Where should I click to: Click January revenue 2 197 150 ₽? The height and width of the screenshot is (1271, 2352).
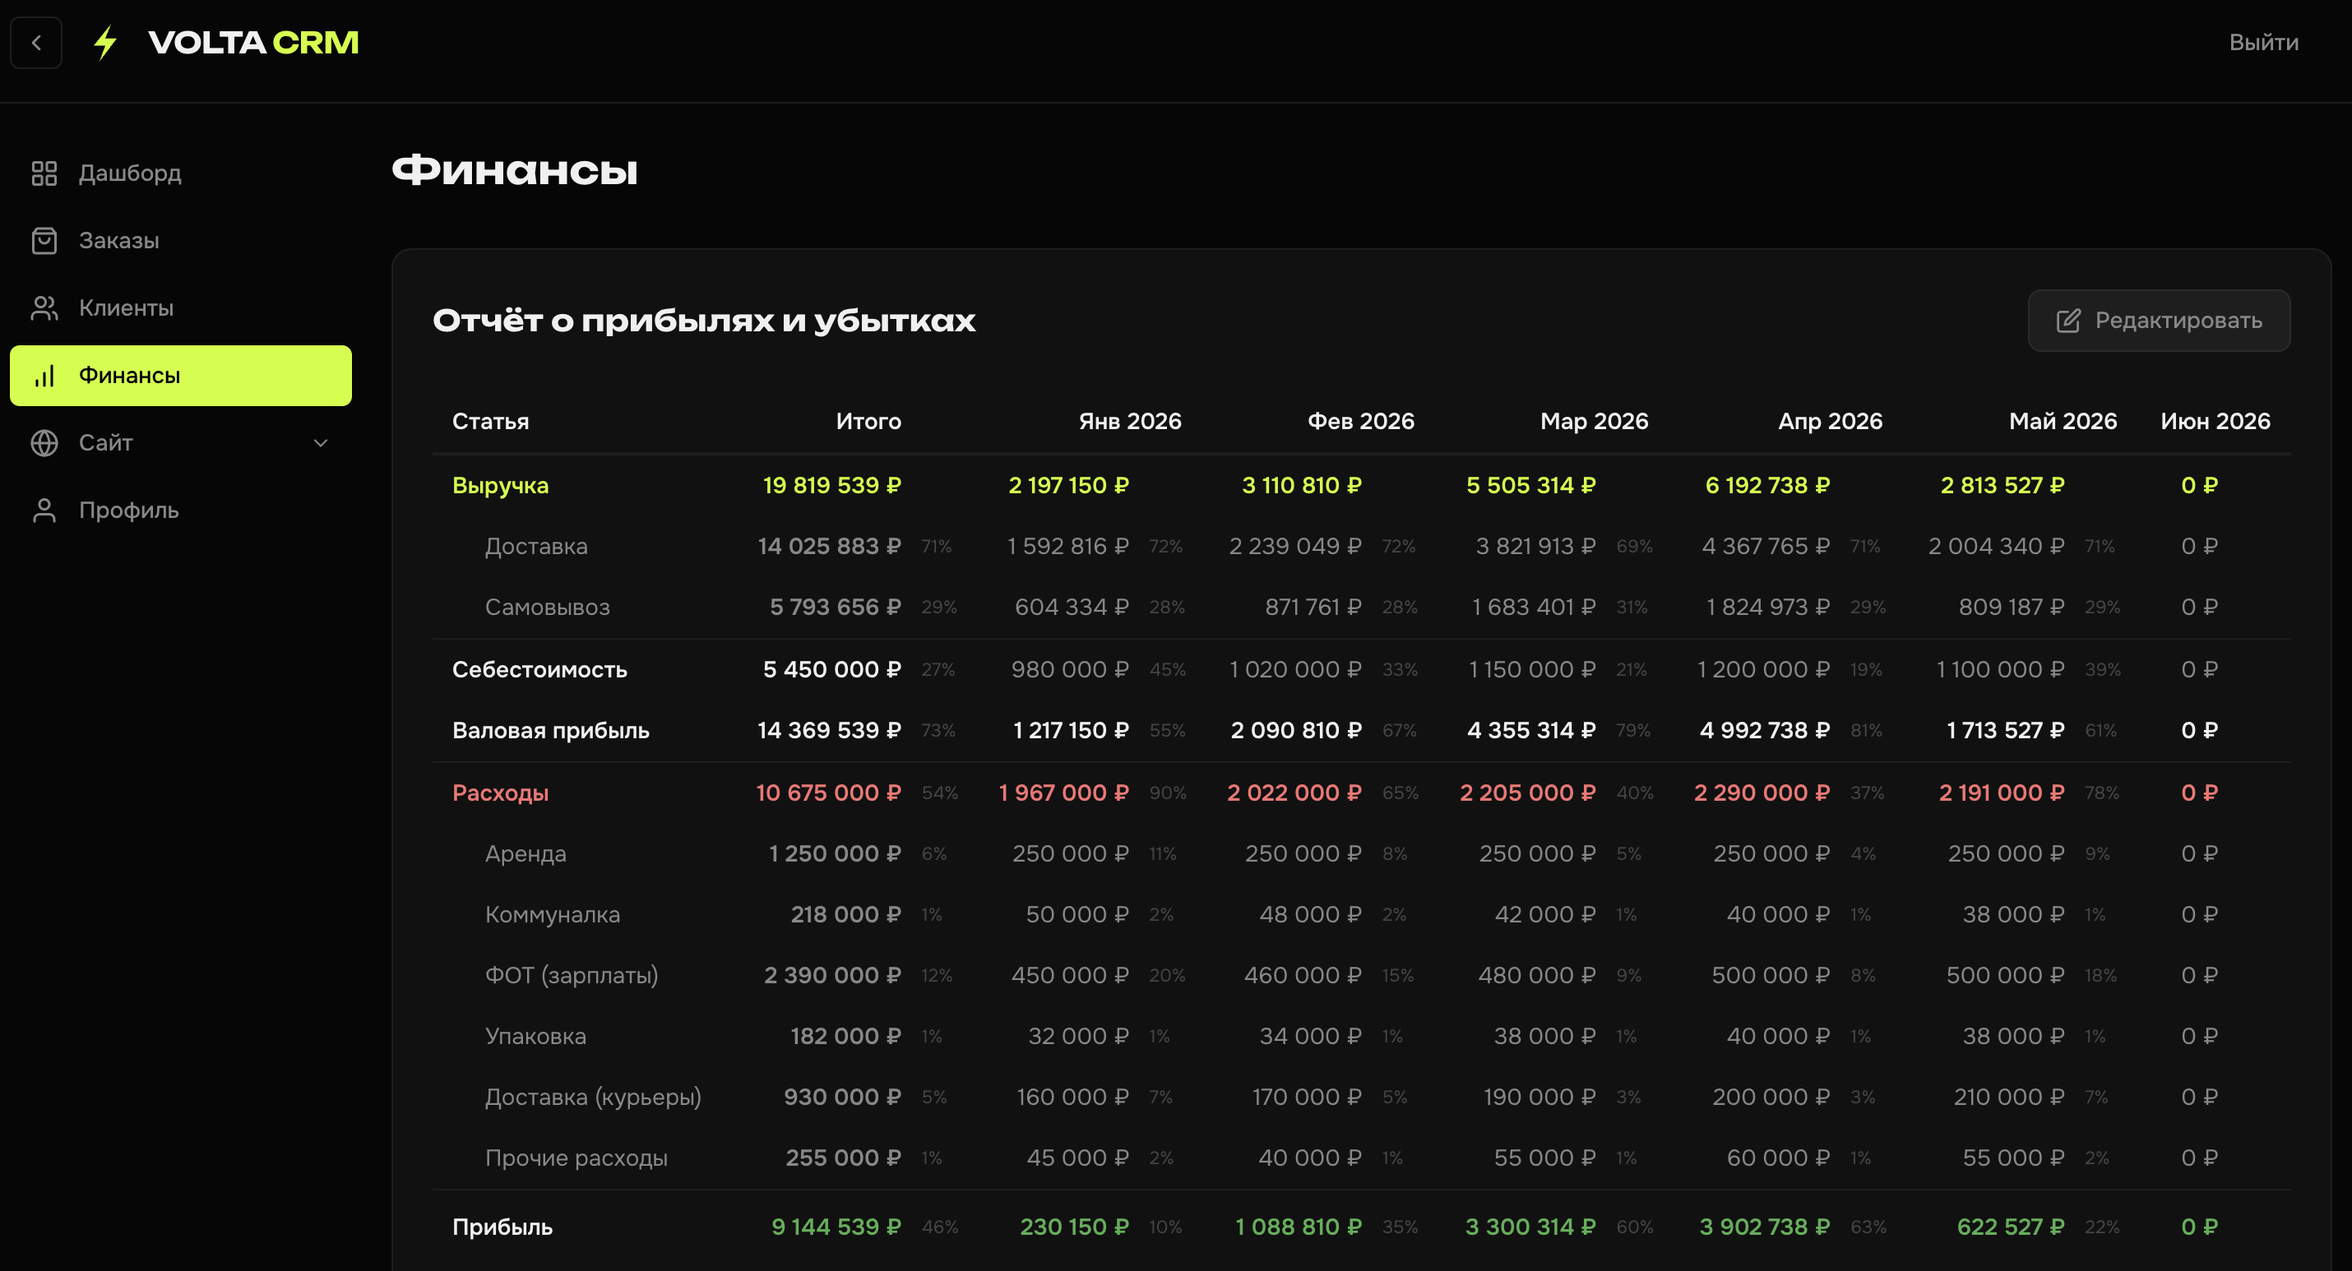click(x=1068, y=485)
